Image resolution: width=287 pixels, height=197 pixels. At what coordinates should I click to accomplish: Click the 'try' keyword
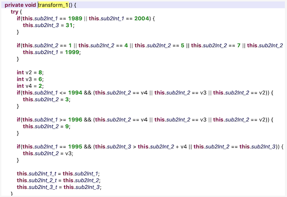point(15,12)
